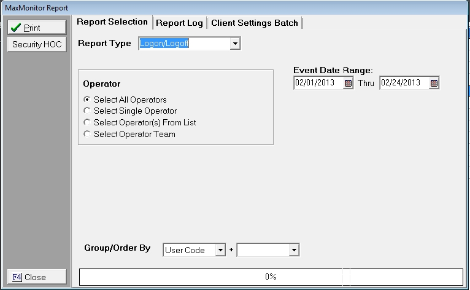Enable Select Operator Team radio option
Image resolution: width=470 pixels, height=290 pixels.
coord(87,134)
